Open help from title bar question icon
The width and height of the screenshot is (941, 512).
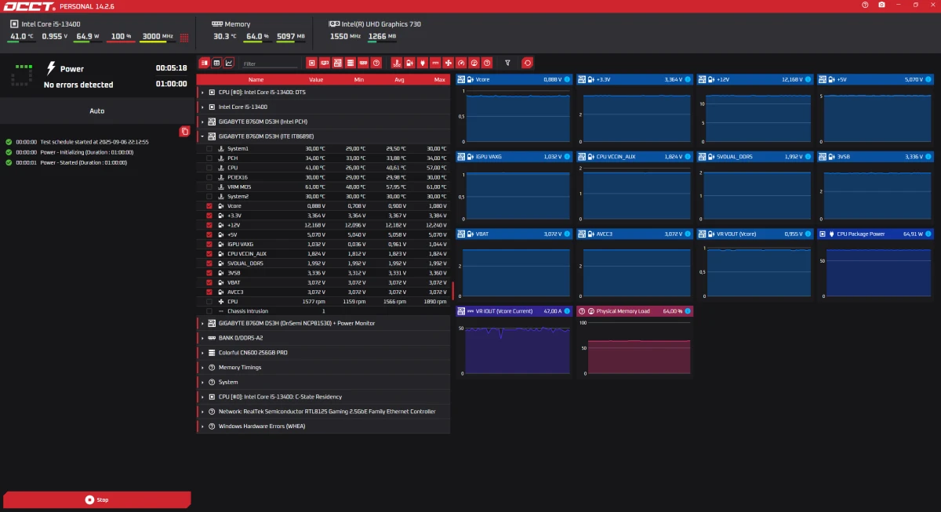click(x=865, y=5)
